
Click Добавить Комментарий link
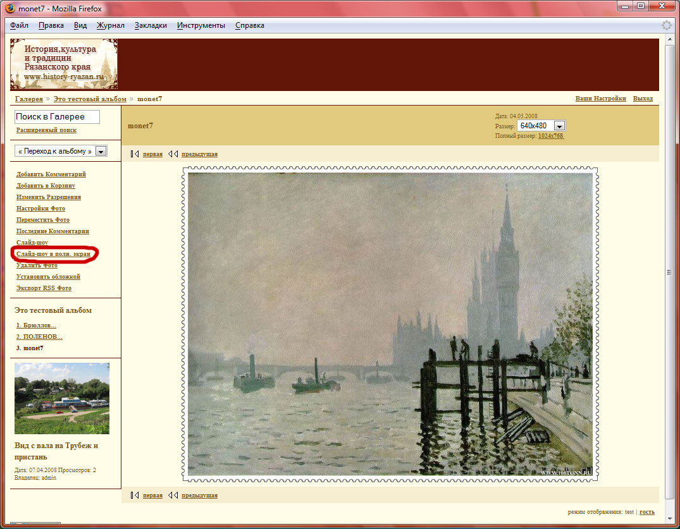51,174
